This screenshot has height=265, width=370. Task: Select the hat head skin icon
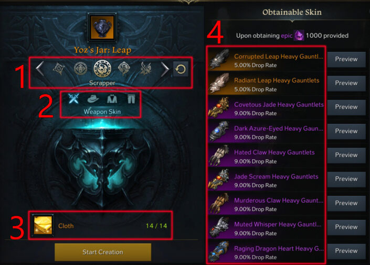93,99
